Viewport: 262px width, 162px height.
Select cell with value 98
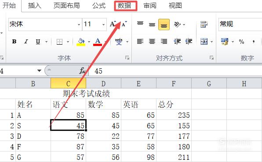(x=138, y=157)
